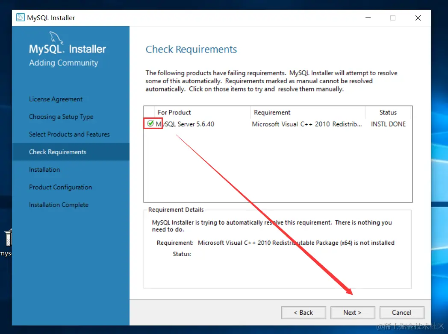Image resolution: width=448 pixels, height=334 pixels.
Task: Click the disabled maximize window button
Action: click(x=393, y=18)
